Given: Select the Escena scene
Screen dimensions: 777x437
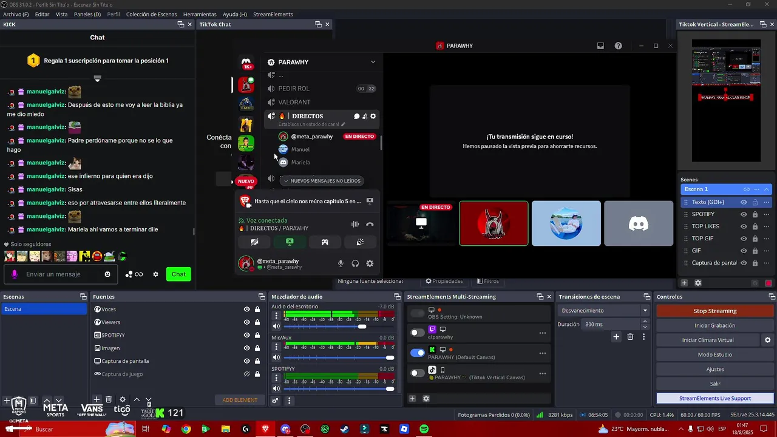Looking at the screenshot, I should click(44, 309).
